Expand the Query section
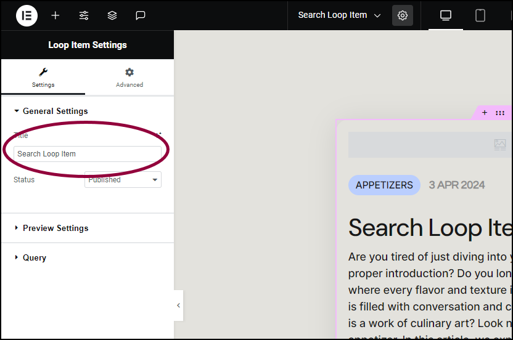 30,257
